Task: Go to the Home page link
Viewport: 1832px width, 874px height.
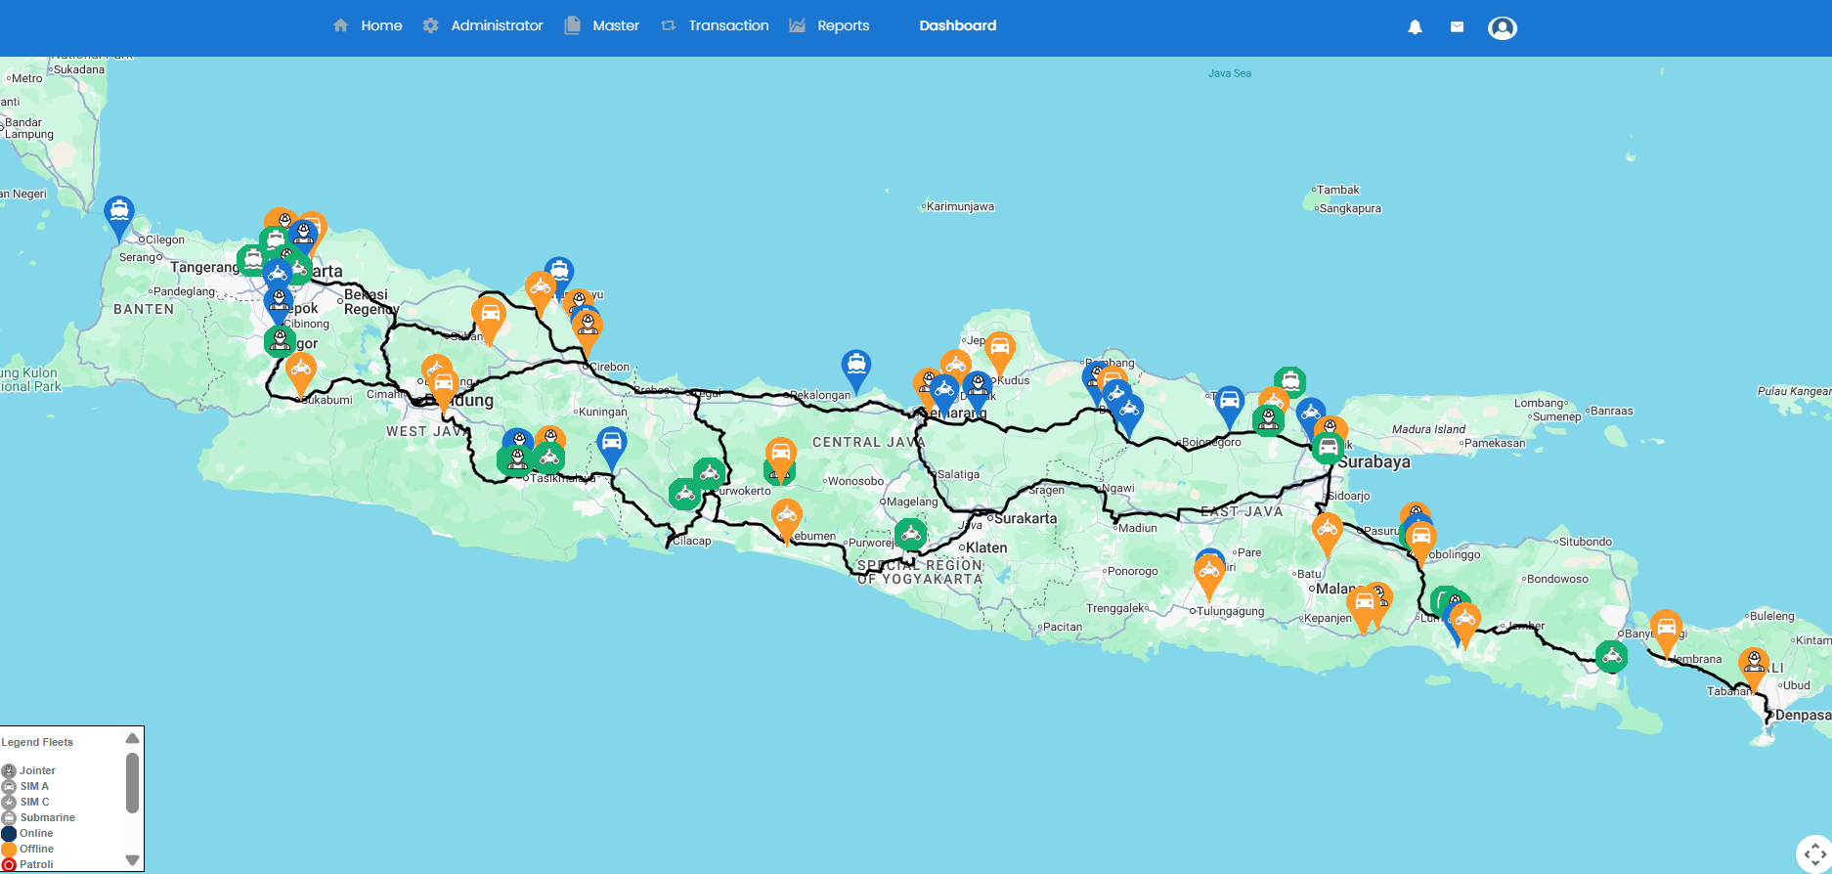Action: 368,25
